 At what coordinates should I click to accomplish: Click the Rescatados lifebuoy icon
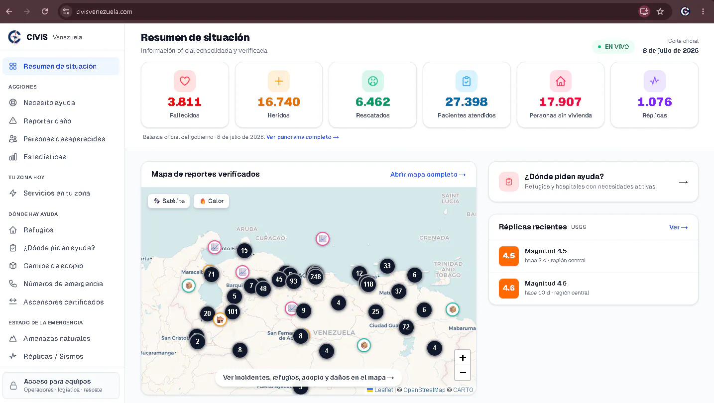[372, 81]
